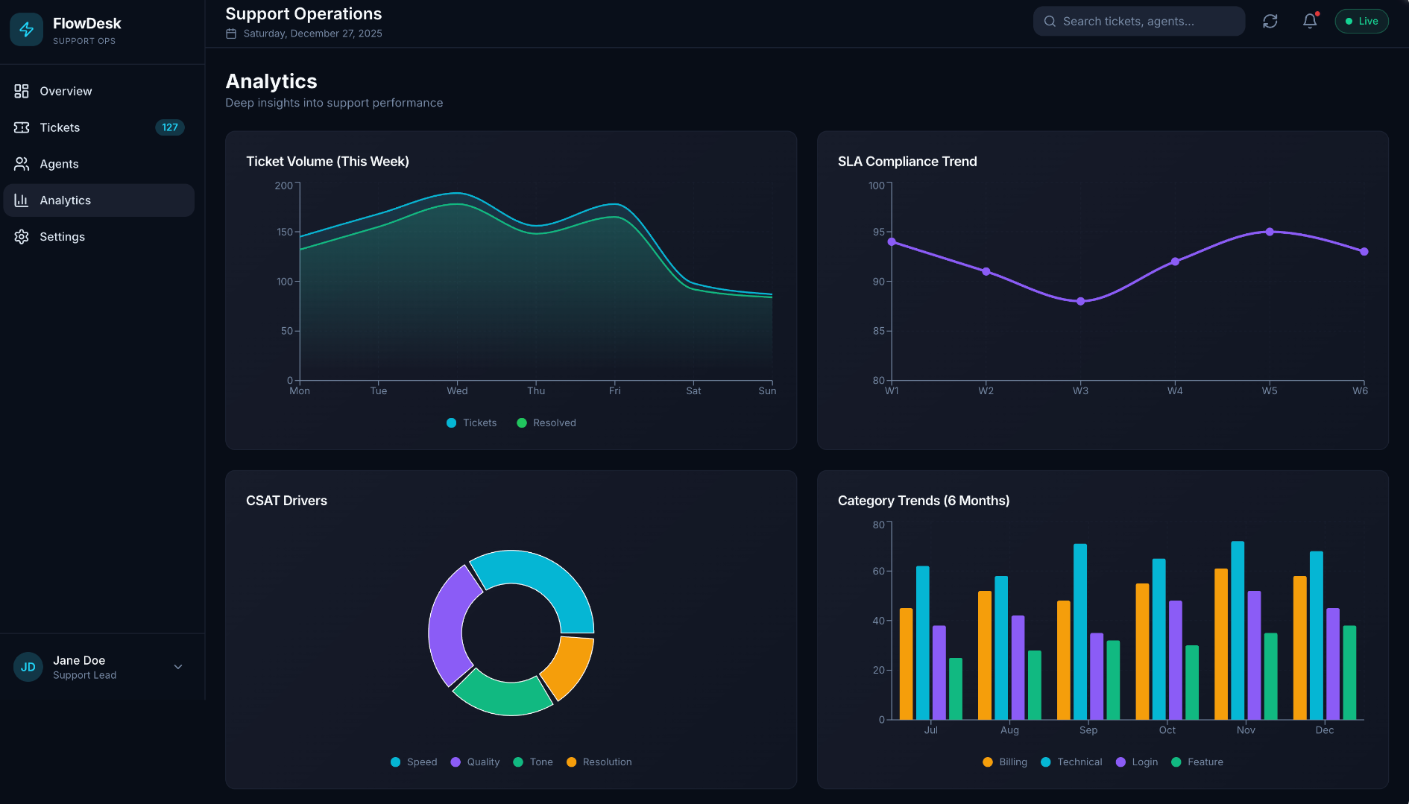Click the orange Resolution donut segment
The width and height of the screenshot is (1409, 804).
pyautogui.click(x=571, y=665)
